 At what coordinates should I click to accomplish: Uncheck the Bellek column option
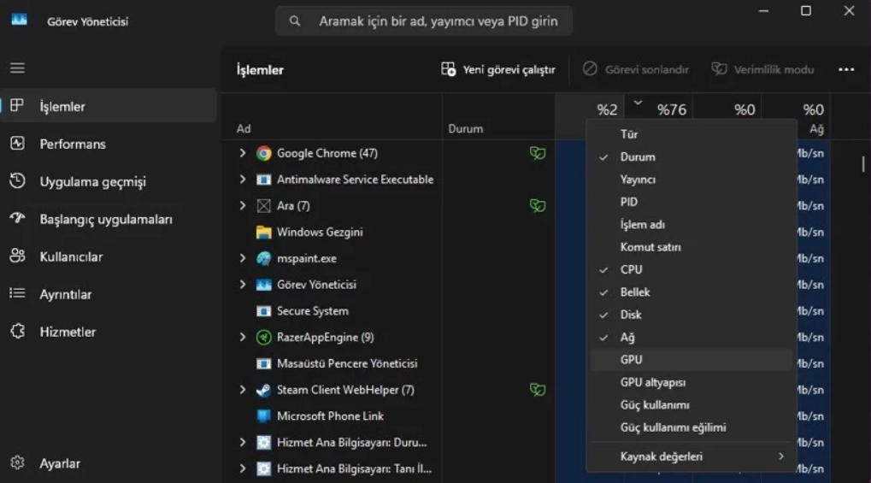pyautogui.click(x=692, y=292)
